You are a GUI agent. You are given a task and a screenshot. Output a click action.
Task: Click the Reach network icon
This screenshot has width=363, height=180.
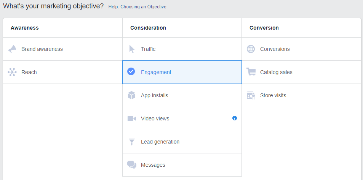(x=12, y=72)
